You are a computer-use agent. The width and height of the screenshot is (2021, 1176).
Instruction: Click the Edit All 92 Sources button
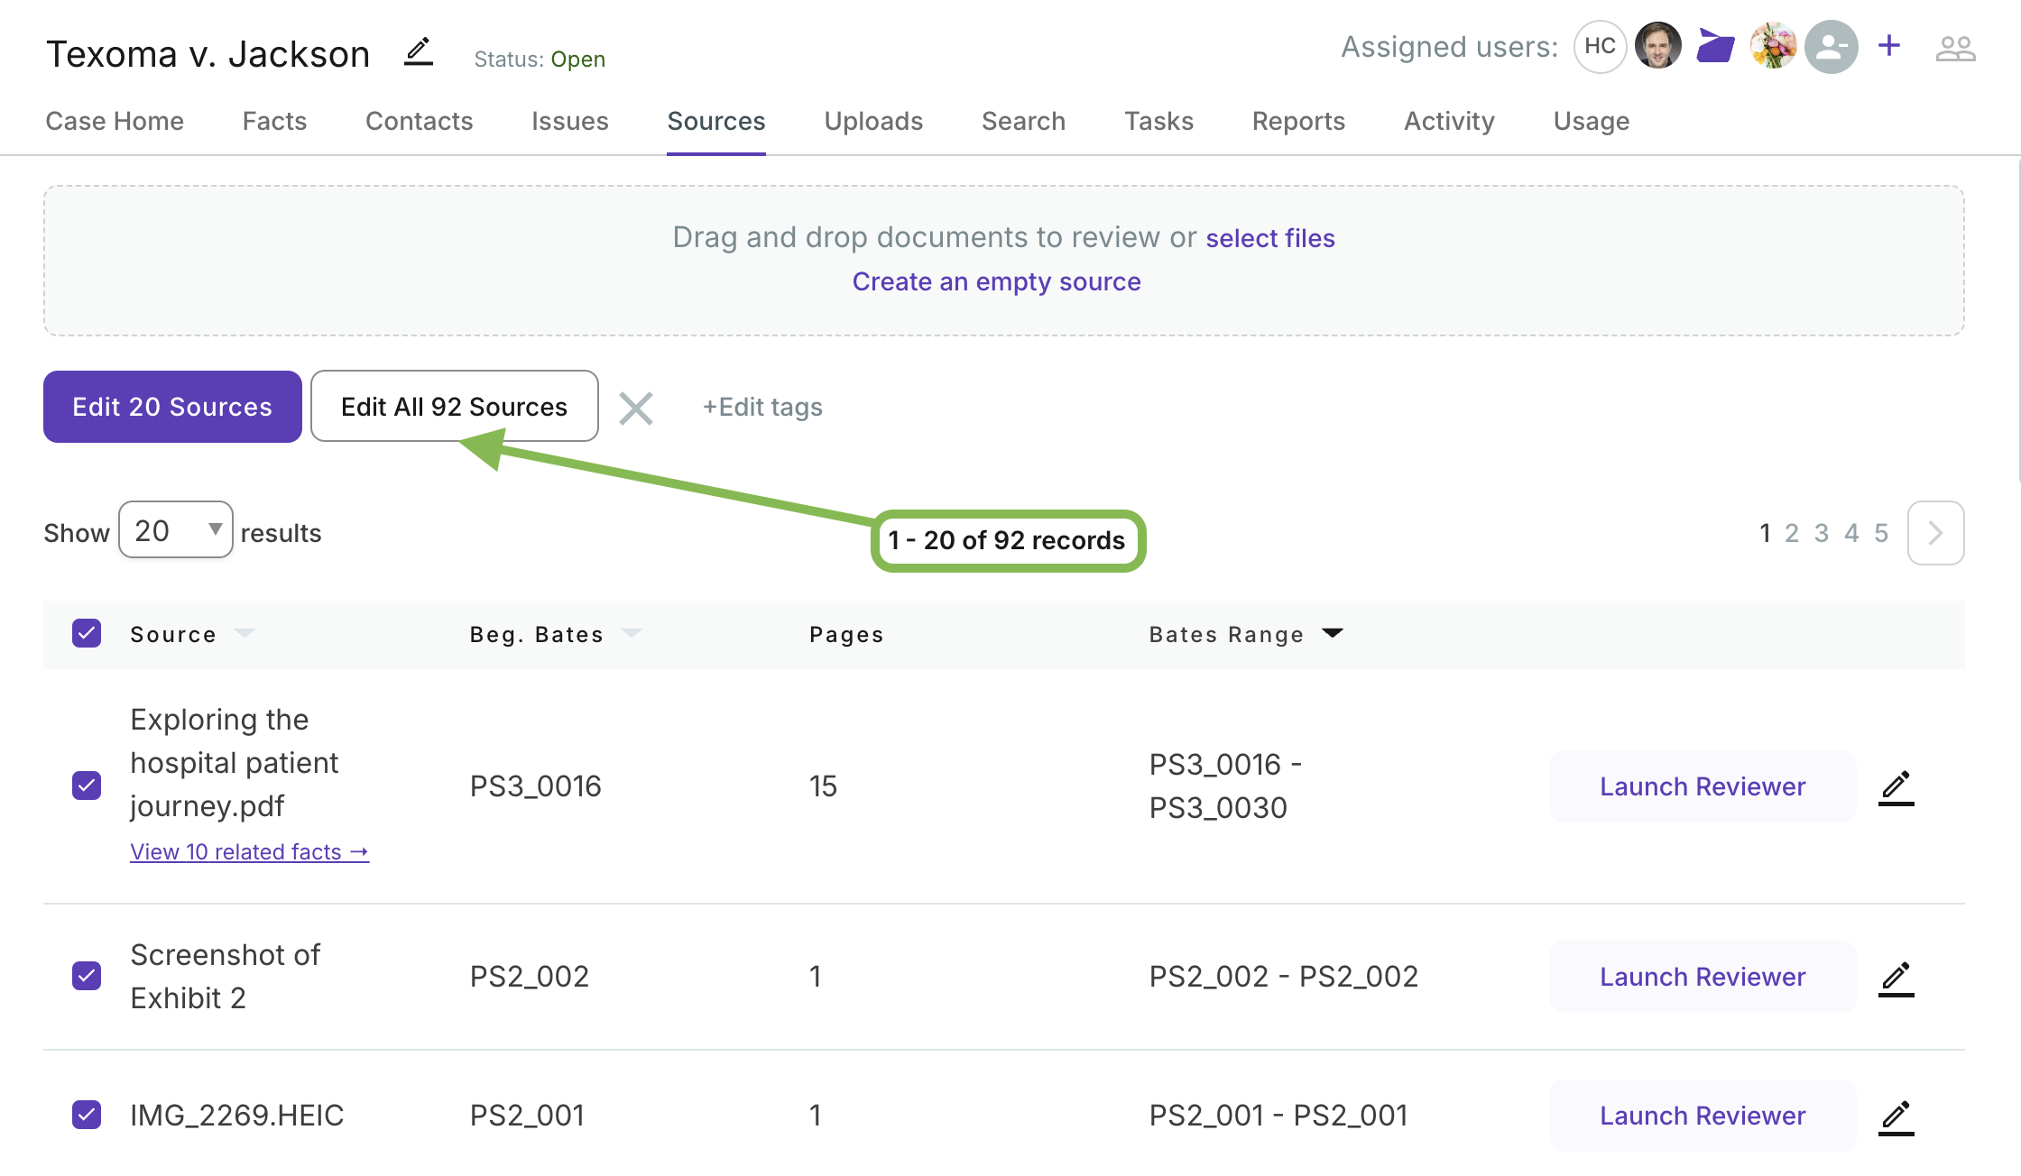454,407
